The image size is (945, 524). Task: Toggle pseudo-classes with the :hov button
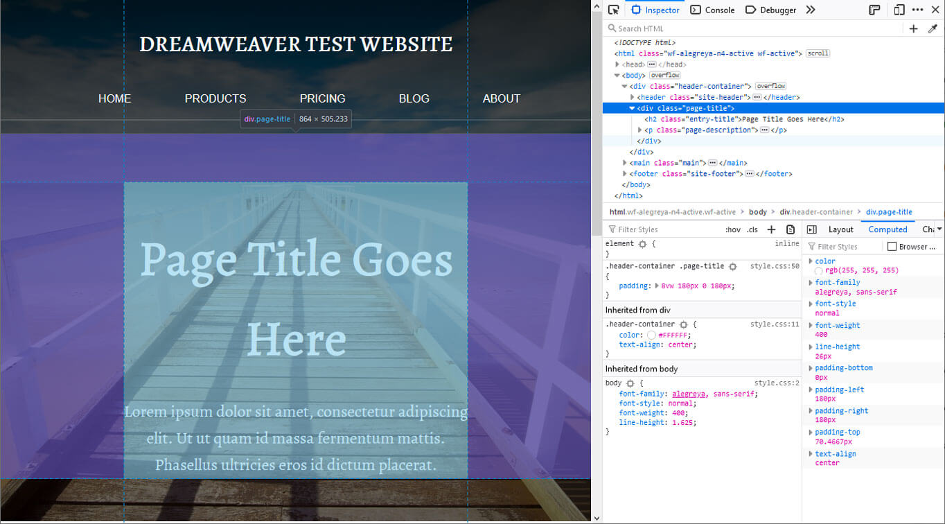coord(732,229)
